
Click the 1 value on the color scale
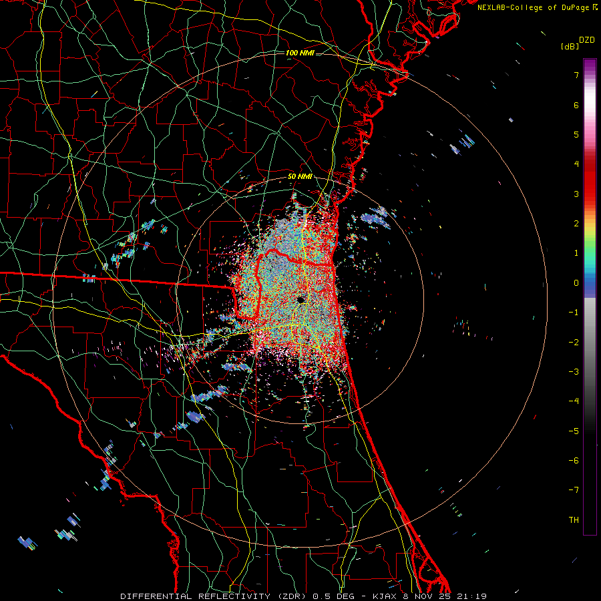(x=576, y=253)
